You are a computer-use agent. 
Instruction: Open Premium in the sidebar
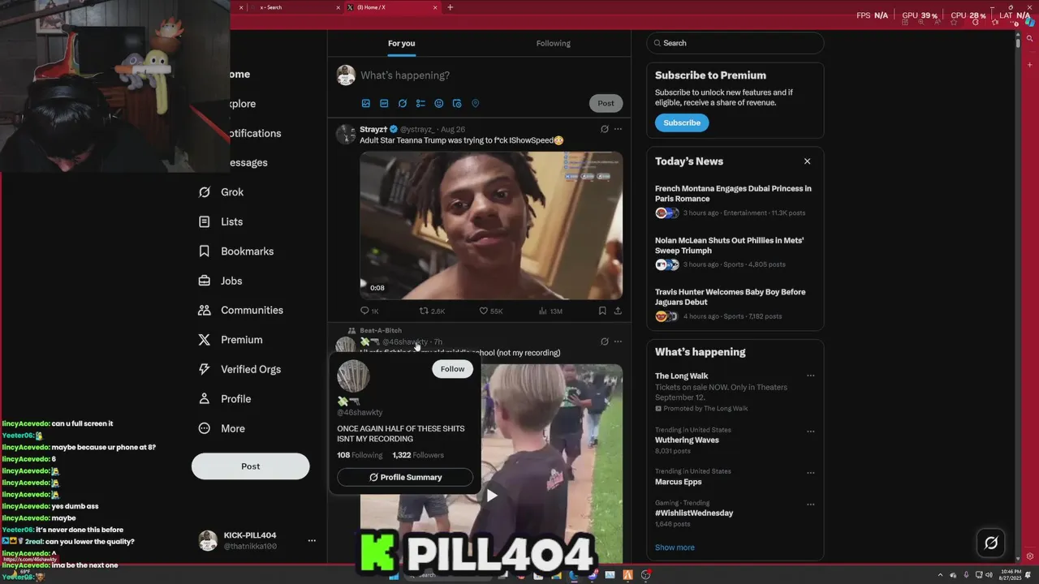231,340
